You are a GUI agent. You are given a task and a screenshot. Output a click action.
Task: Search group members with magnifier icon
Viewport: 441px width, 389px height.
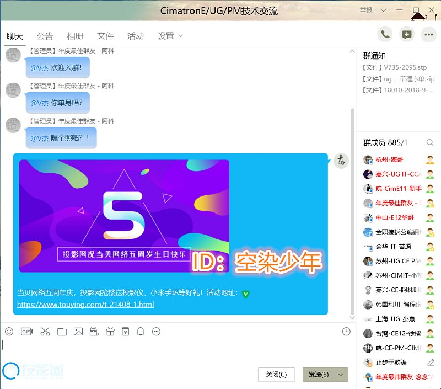coord(430,143)
